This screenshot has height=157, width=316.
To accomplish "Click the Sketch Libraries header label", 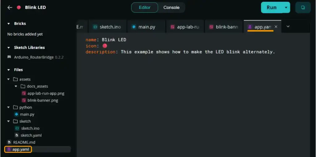I will click(29, 48).
